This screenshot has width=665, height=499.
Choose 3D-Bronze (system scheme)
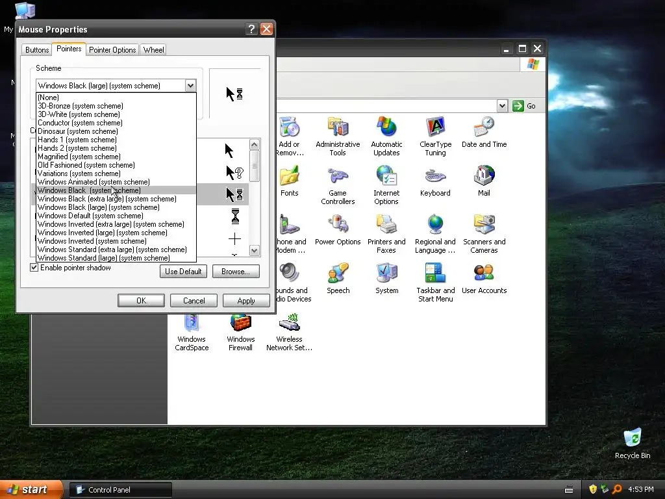[116, 106]
